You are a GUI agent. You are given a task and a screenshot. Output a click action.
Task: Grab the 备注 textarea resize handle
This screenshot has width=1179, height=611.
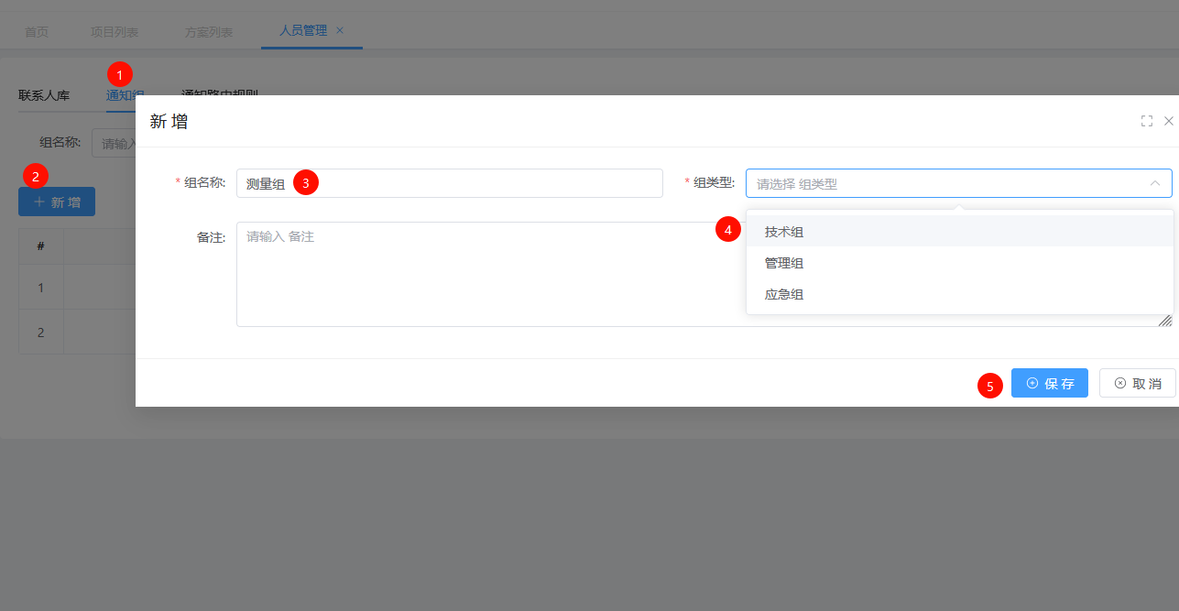1164,320
